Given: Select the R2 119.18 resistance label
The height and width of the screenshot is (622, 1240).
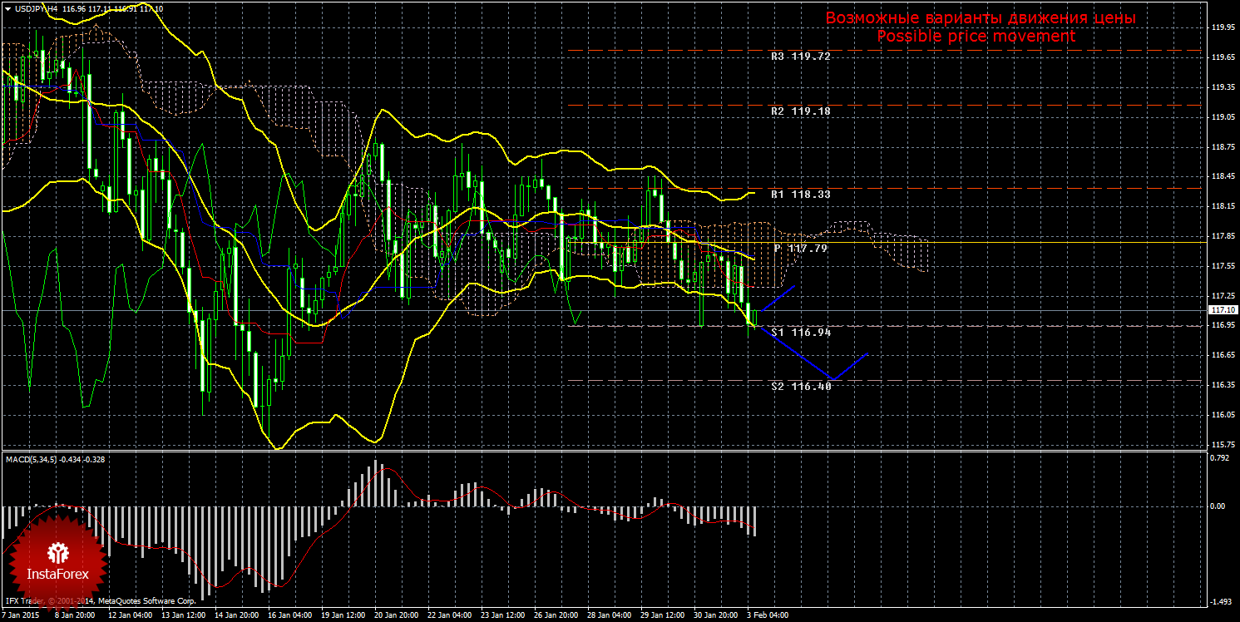Looking at the screenshot, I should coord(801,111).
